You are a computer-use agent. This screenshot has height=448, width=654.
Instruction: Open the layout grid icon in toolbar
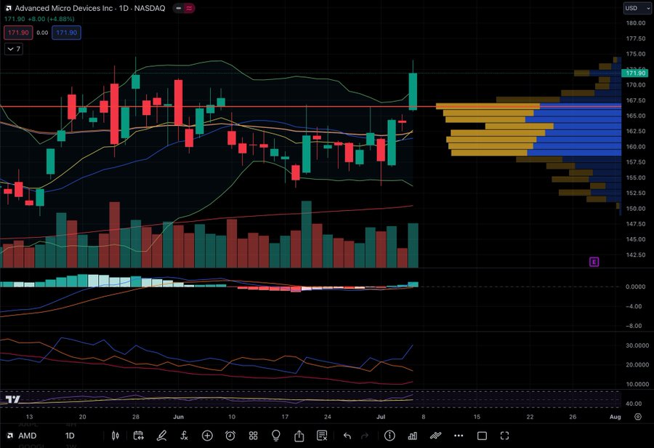click(253, 436)
